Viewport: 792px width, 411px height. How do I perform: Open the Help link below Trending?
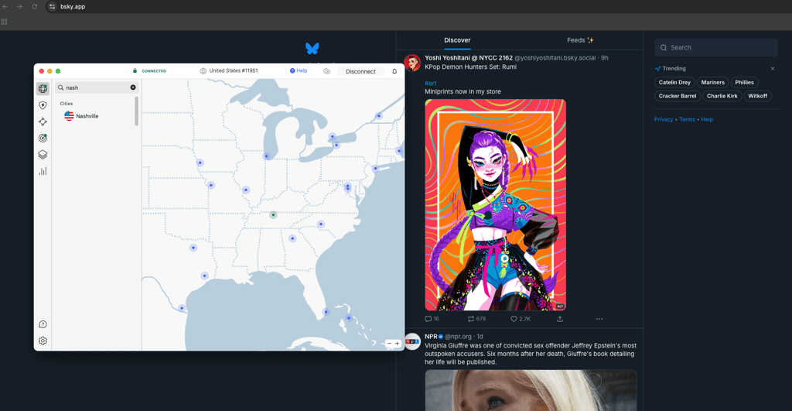[x=707, y=120]
